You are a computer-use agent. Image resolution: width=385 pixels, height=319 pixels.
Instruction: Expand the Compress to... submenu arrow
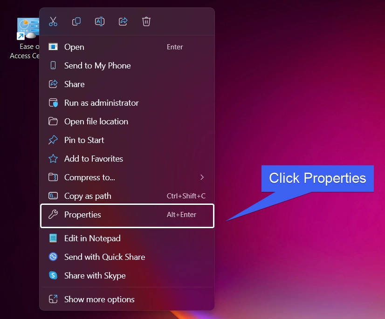(202, 177)
